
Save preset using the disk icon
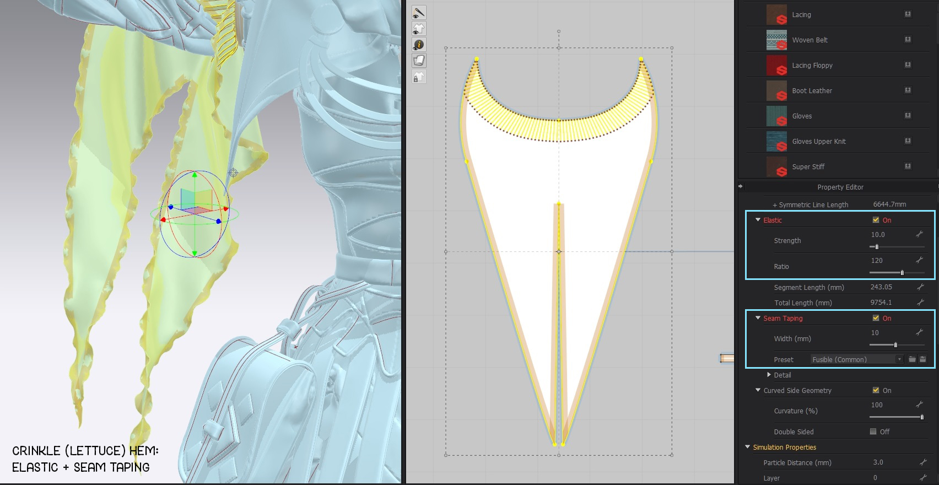923,359
